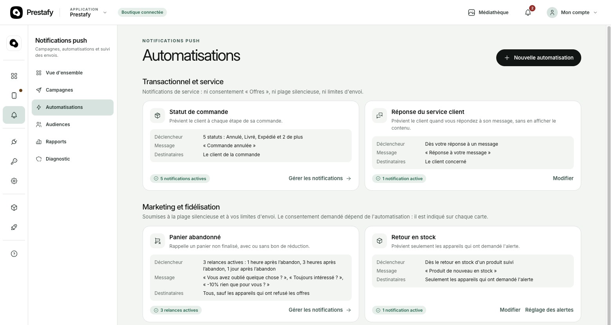Expand the Application Prestafy selector
The height and width of the screenshot is (325, 611).
[x=88, y=13]
